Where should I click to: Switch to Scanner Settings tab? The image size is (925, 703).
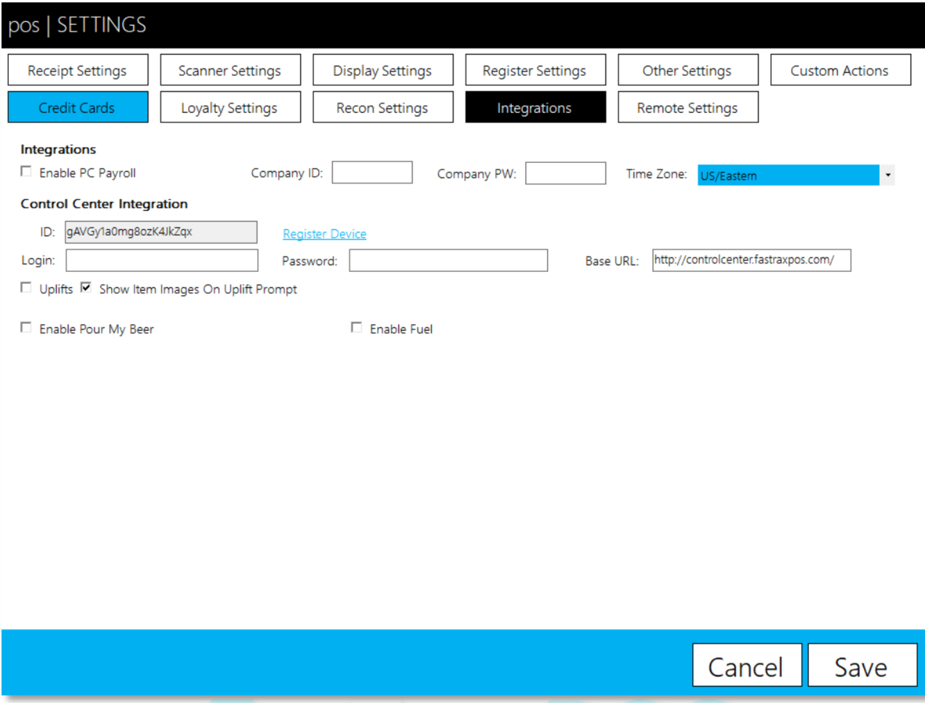coord(230,70)
